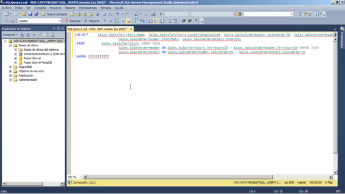Image resolution: width=345 pixels, height=194 pixels.
Task: Expand Bases de datos del sistema
Action: 16,50
